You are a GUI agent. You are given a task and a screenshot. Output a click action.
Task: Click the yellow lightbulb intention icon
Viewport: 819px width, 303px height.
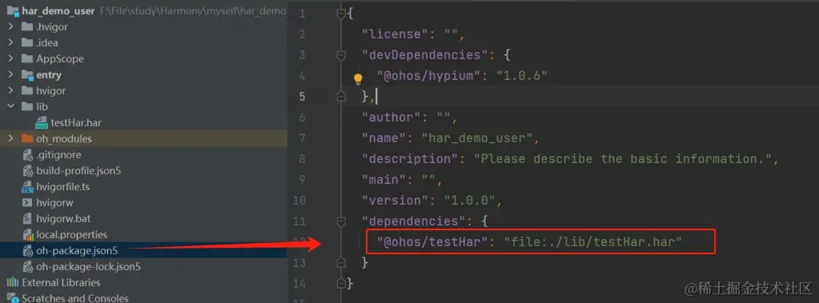[358, 79]
